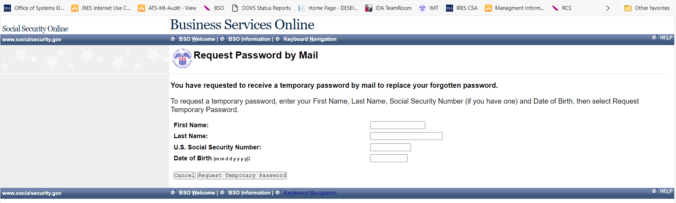676x203 pixels.
Task: Click the Office of Systems favorite icon
Action: point(7,8)
